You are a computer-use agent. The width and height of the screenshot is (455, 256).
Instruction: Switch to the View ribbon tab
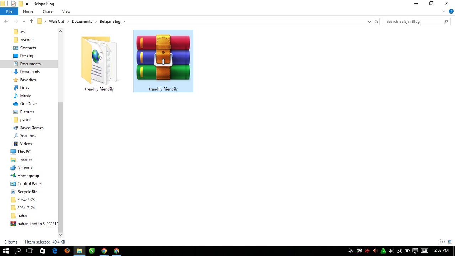coord(66,11)
